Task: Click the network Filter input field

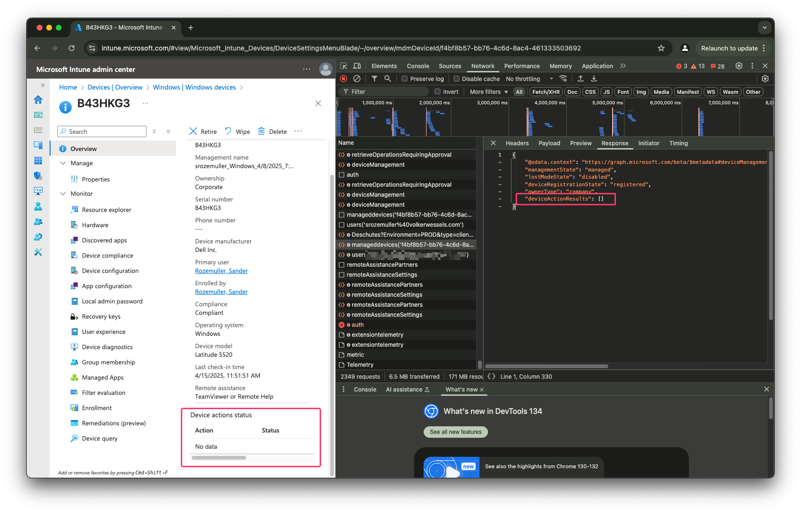Action: [385, 91]
